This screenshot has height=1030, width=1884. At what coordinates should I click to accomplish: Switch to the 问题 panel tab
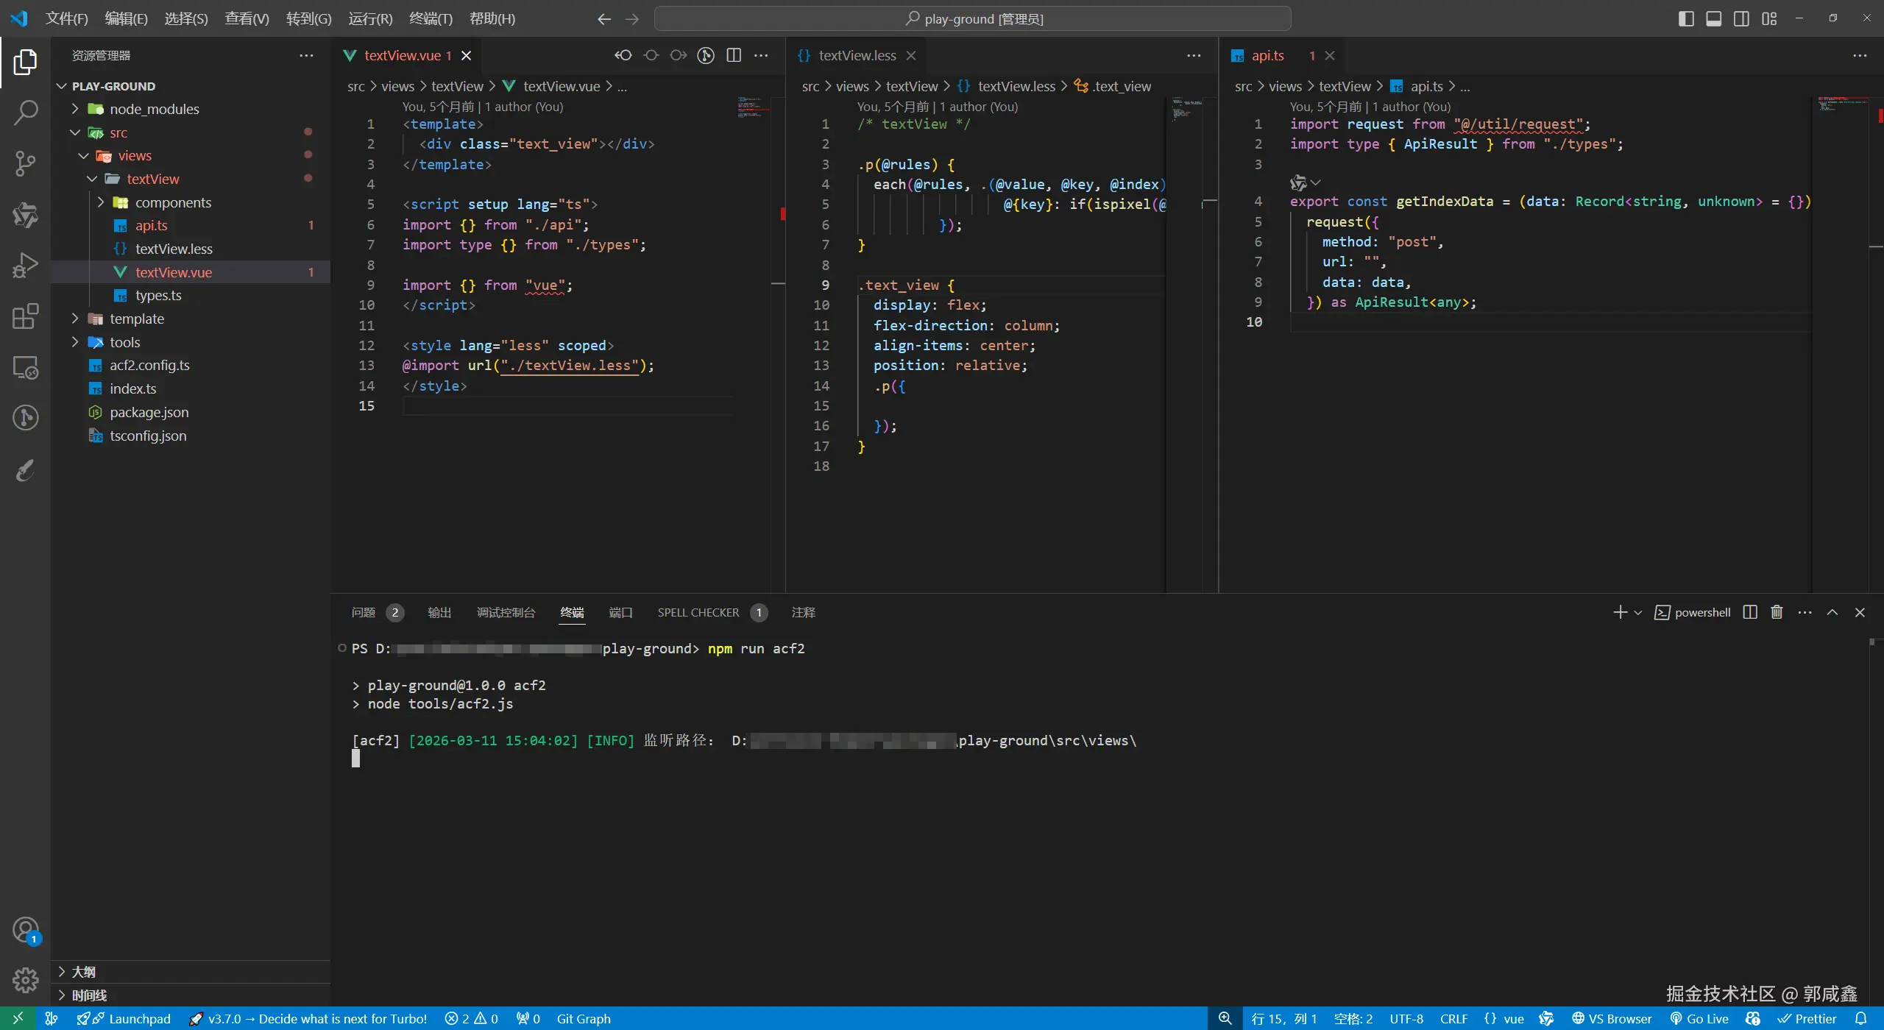[364, 612]
